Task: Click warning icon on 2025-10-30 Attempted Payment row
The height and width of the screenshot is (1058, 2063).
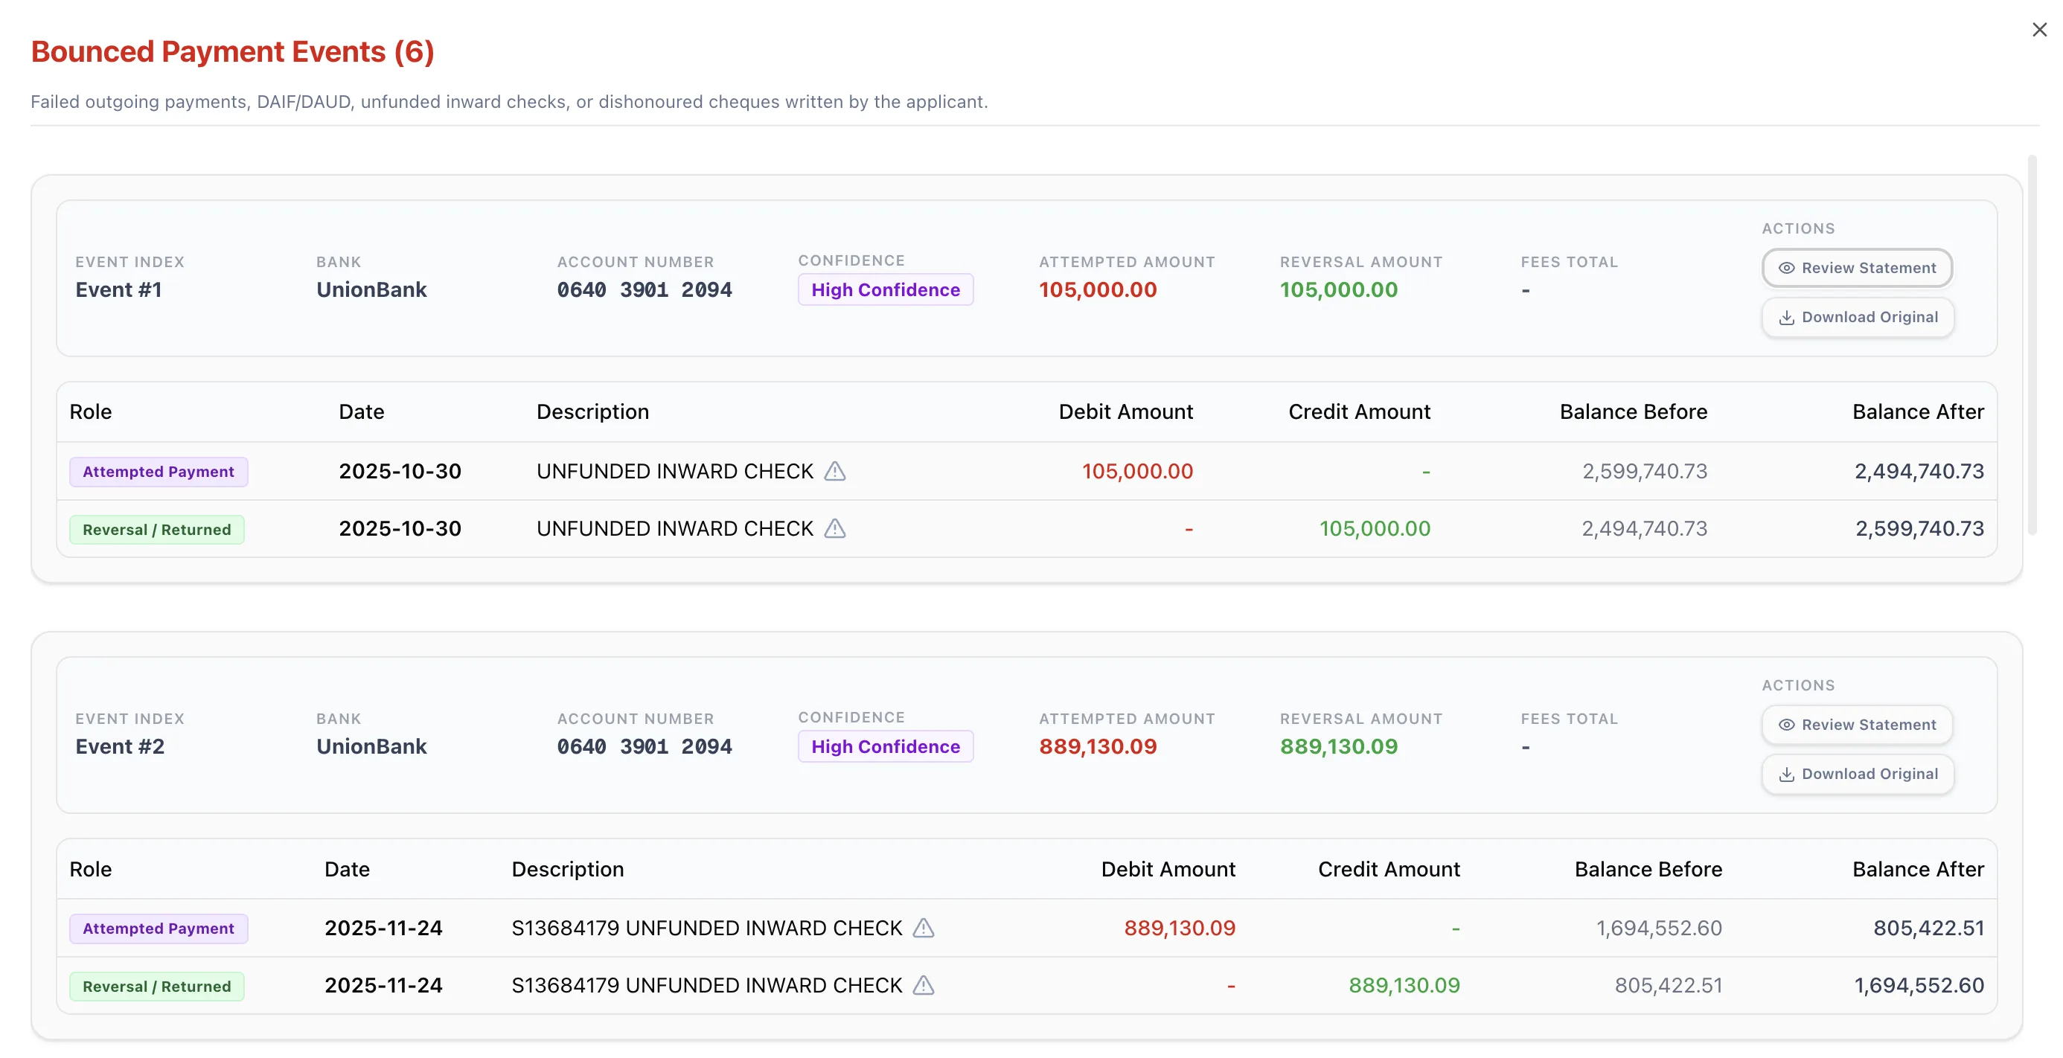Action: point(834,471)
